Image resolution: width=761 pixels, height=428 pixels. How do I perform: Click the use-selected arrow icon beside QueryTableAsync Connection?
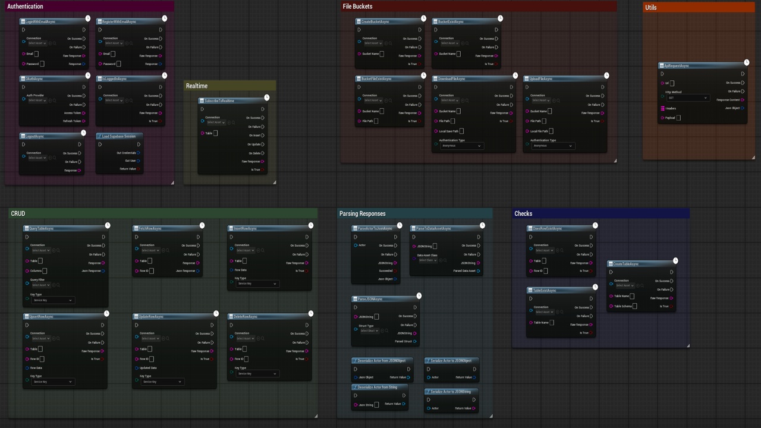[x=54, y=250]
